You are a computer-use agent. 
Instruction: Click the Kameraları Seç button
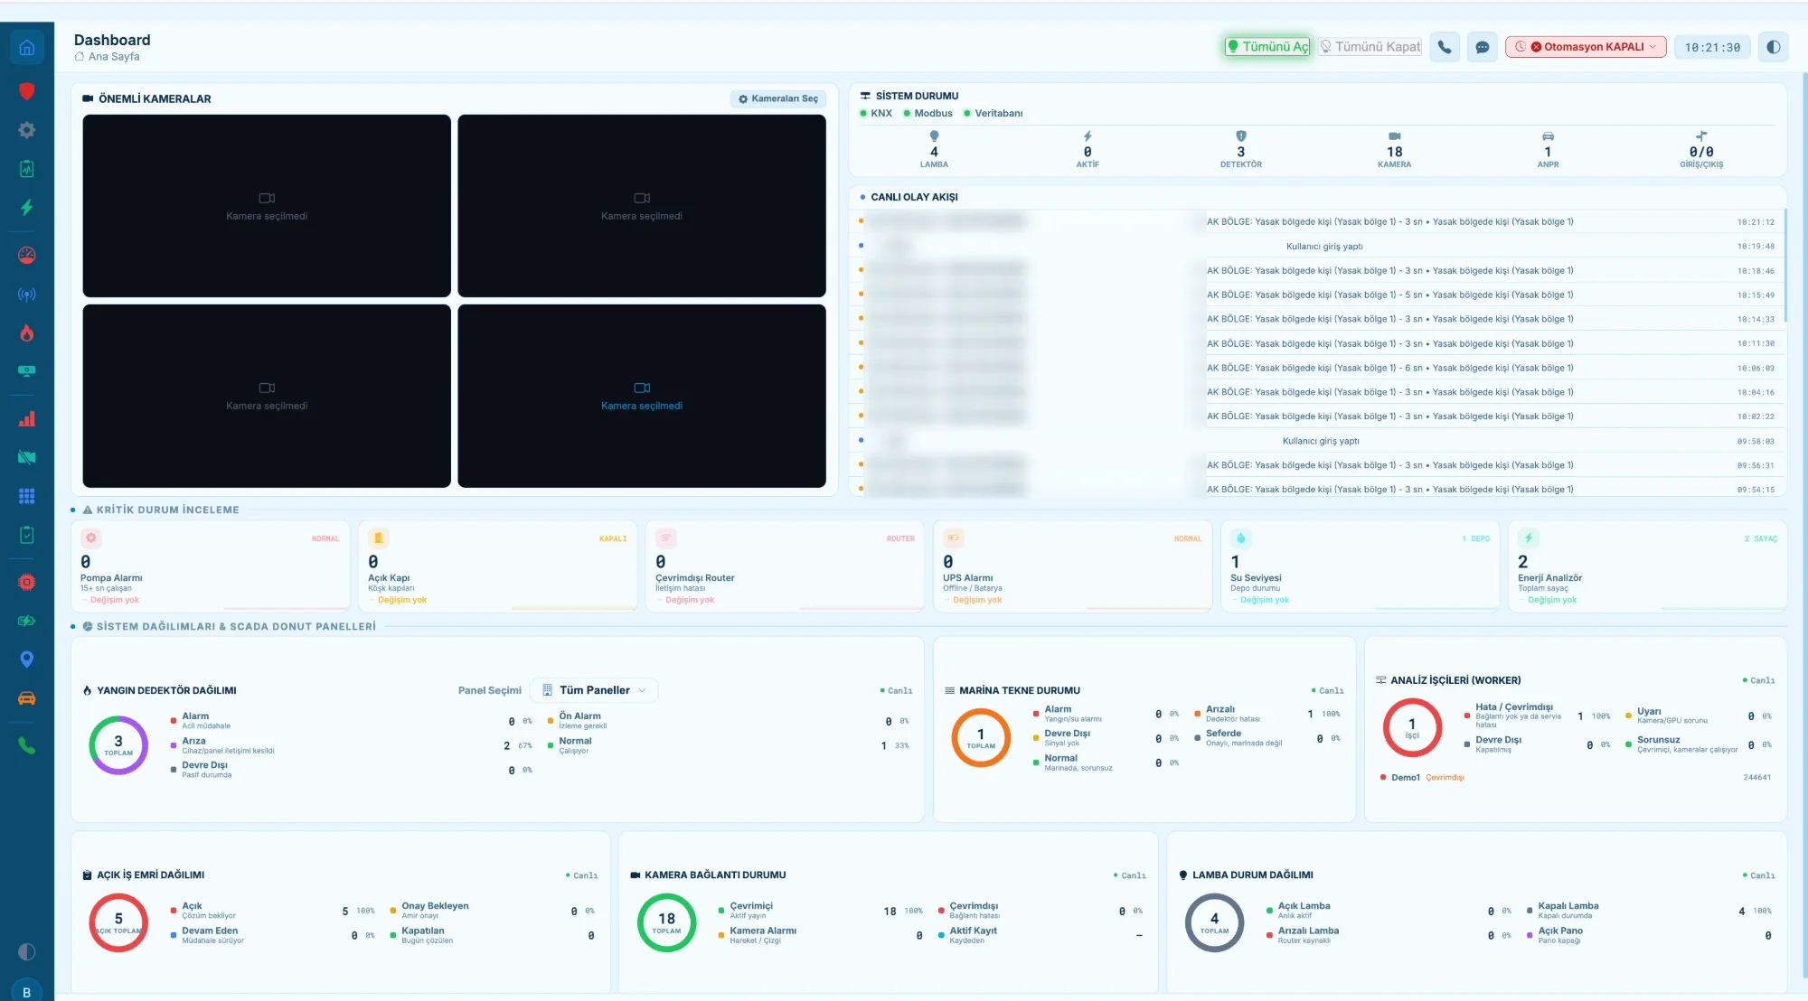778,99
